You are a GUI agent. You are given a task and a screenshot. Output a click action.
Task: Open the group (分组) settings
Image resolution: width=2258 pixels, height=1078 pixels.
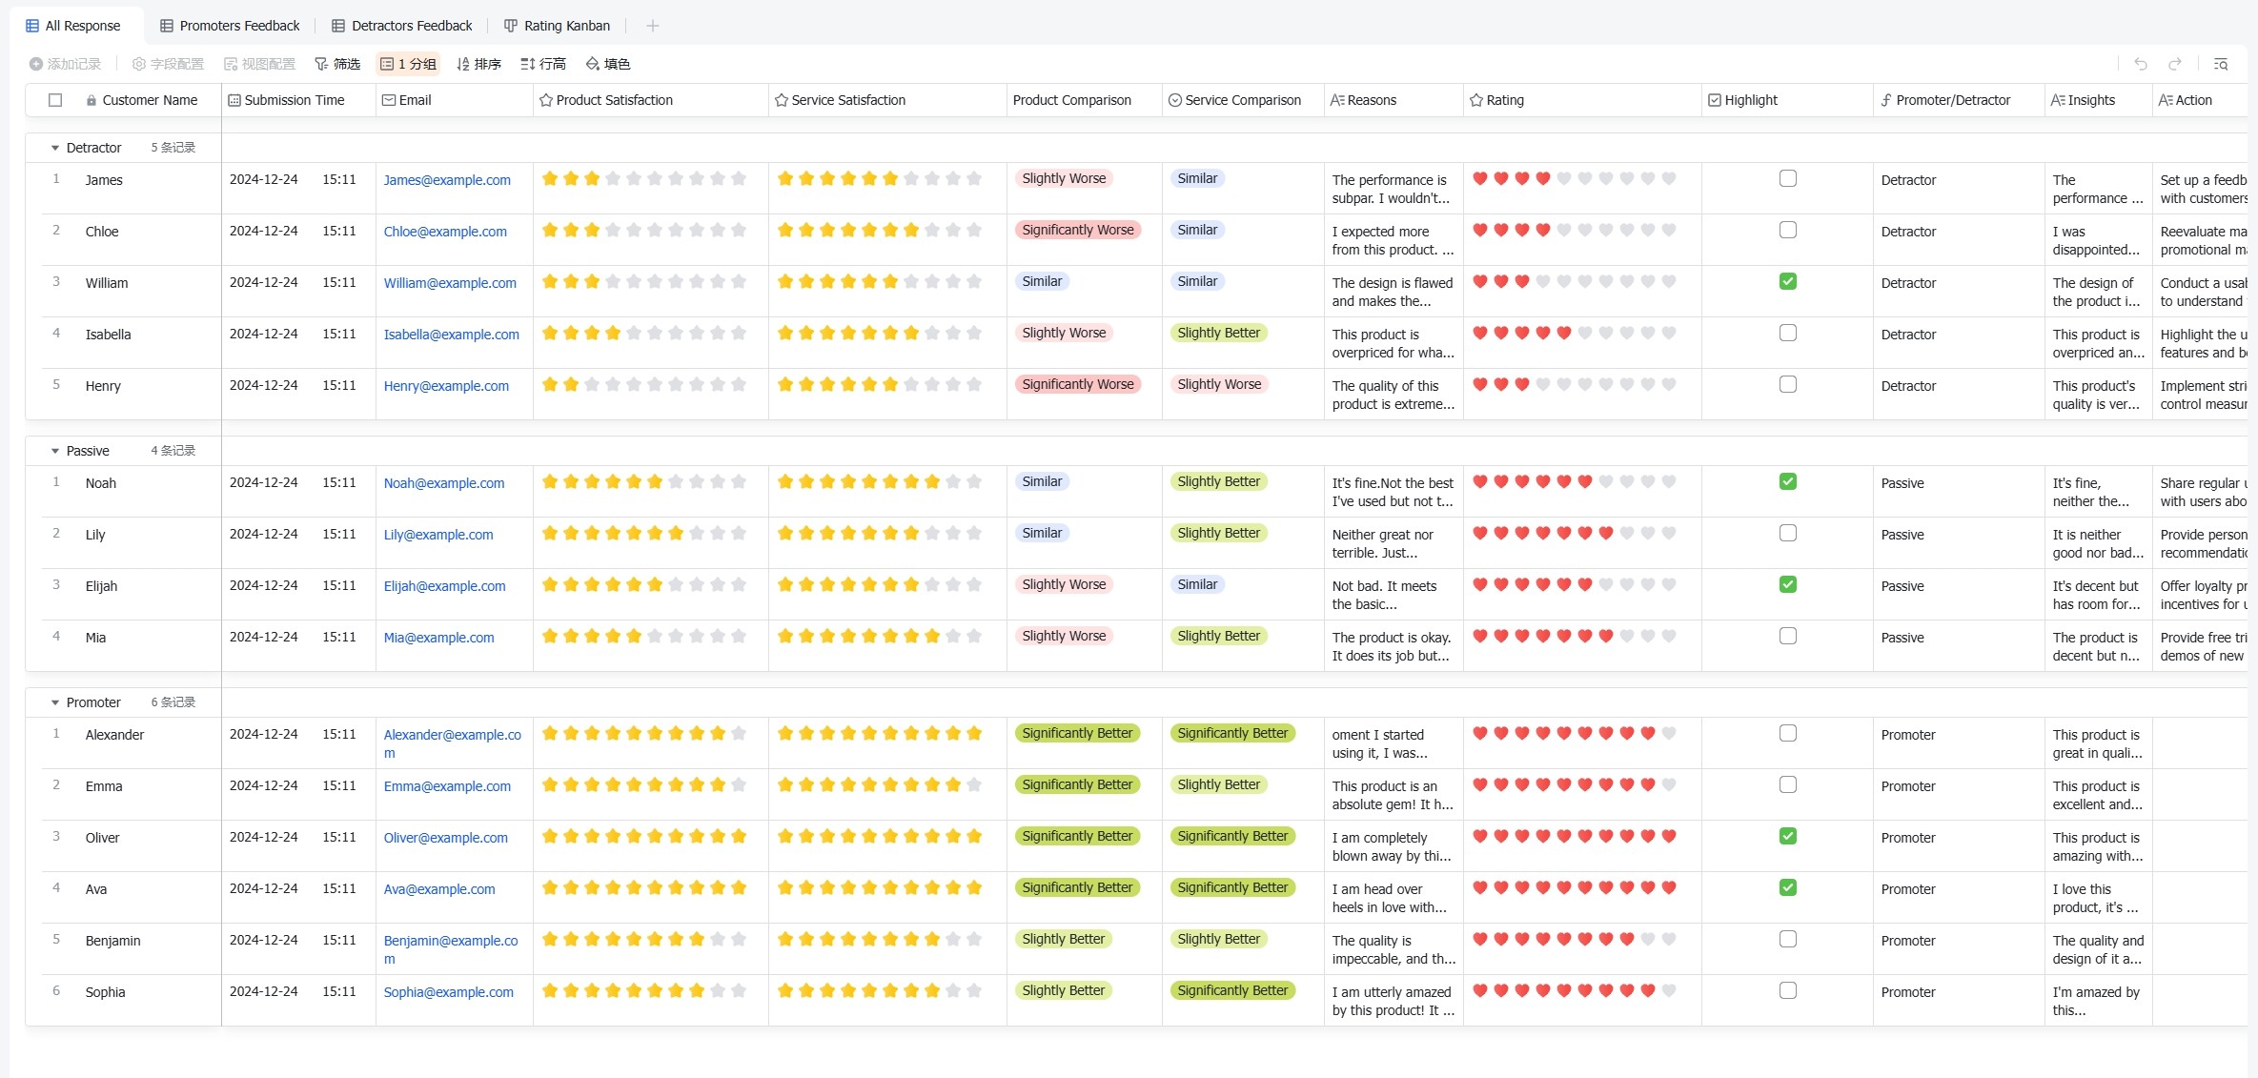click(x=408, y=64)
